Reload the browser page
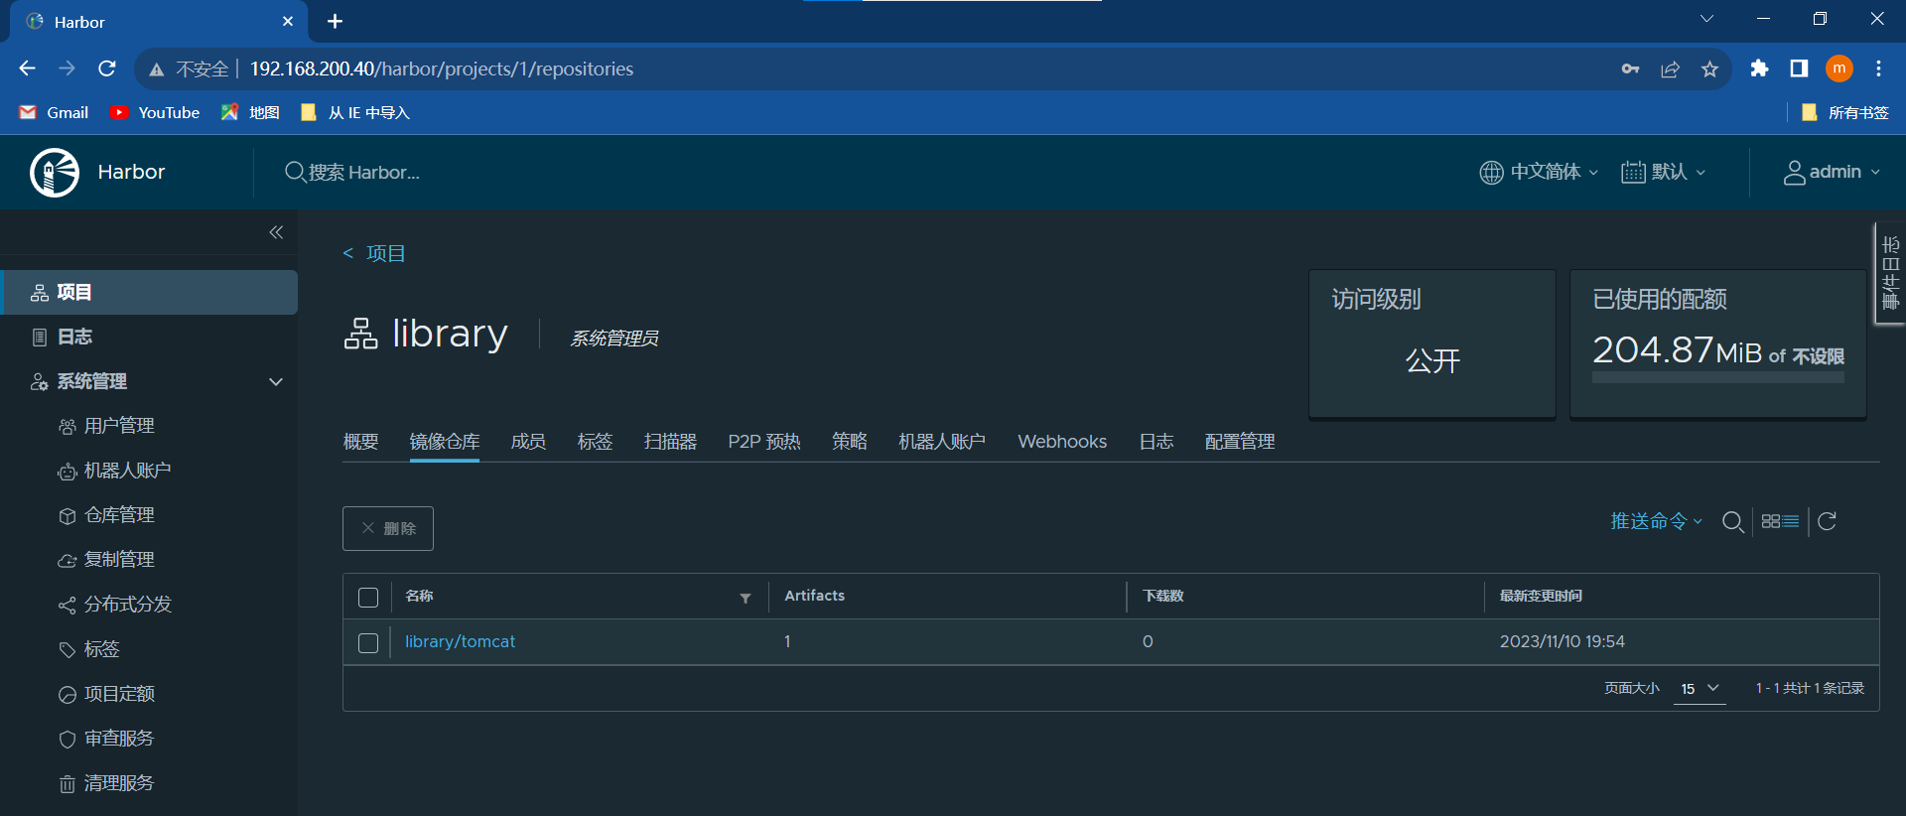The image size is (1906, 816). [x=107, y=68]
